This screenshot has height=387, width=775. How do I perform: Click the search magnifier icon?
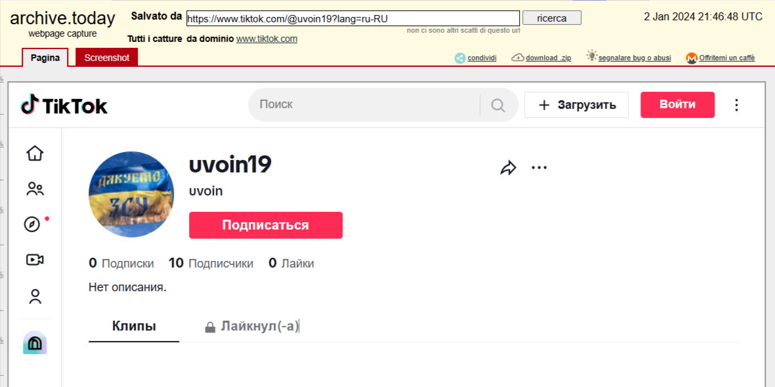(498, 105)
